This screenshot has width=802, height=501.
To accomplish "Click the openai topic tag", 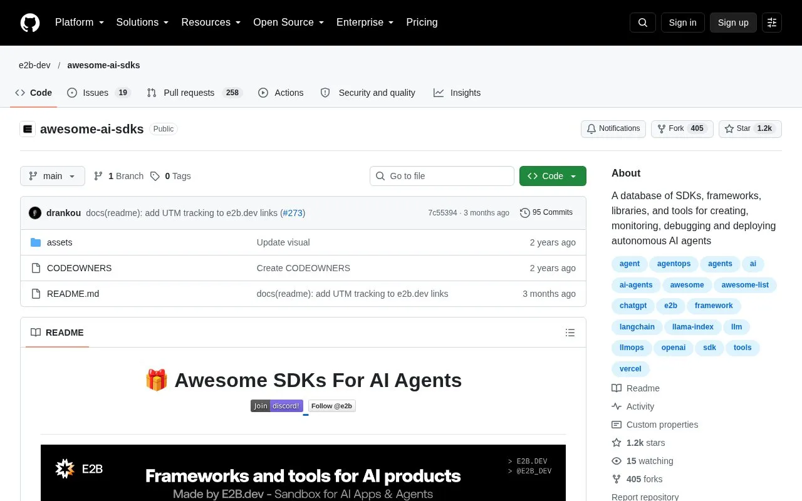I will point(674,348).
